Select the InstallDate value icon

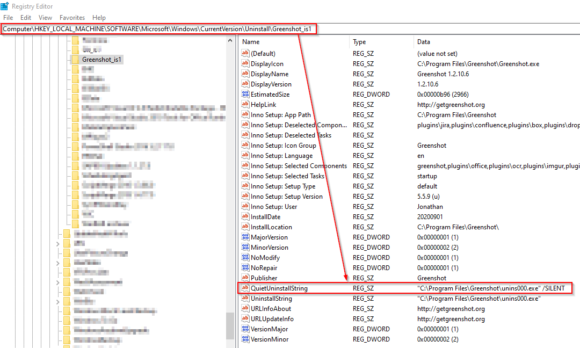245,217
